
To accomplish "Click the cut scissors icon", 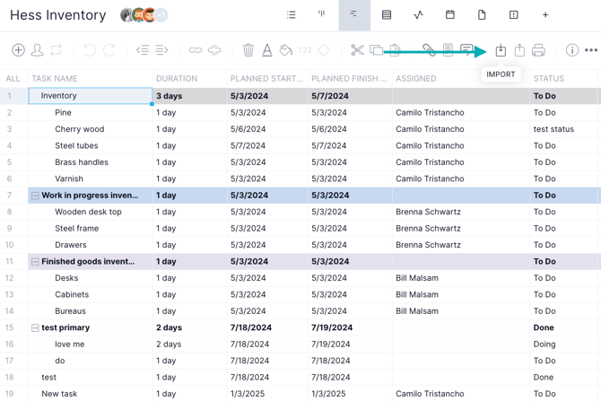I will coord(357,50).
